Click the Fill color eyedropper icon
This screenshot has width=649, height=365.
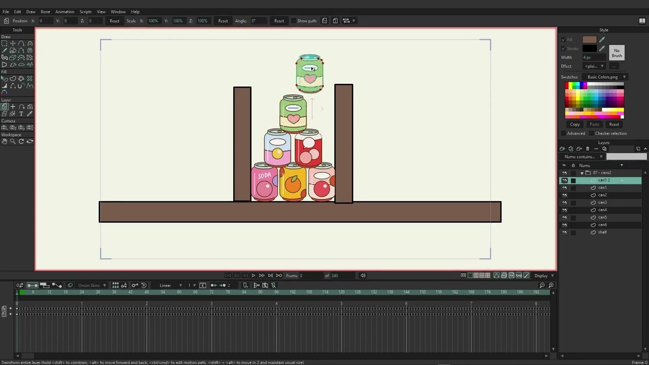tap(602, 40)
